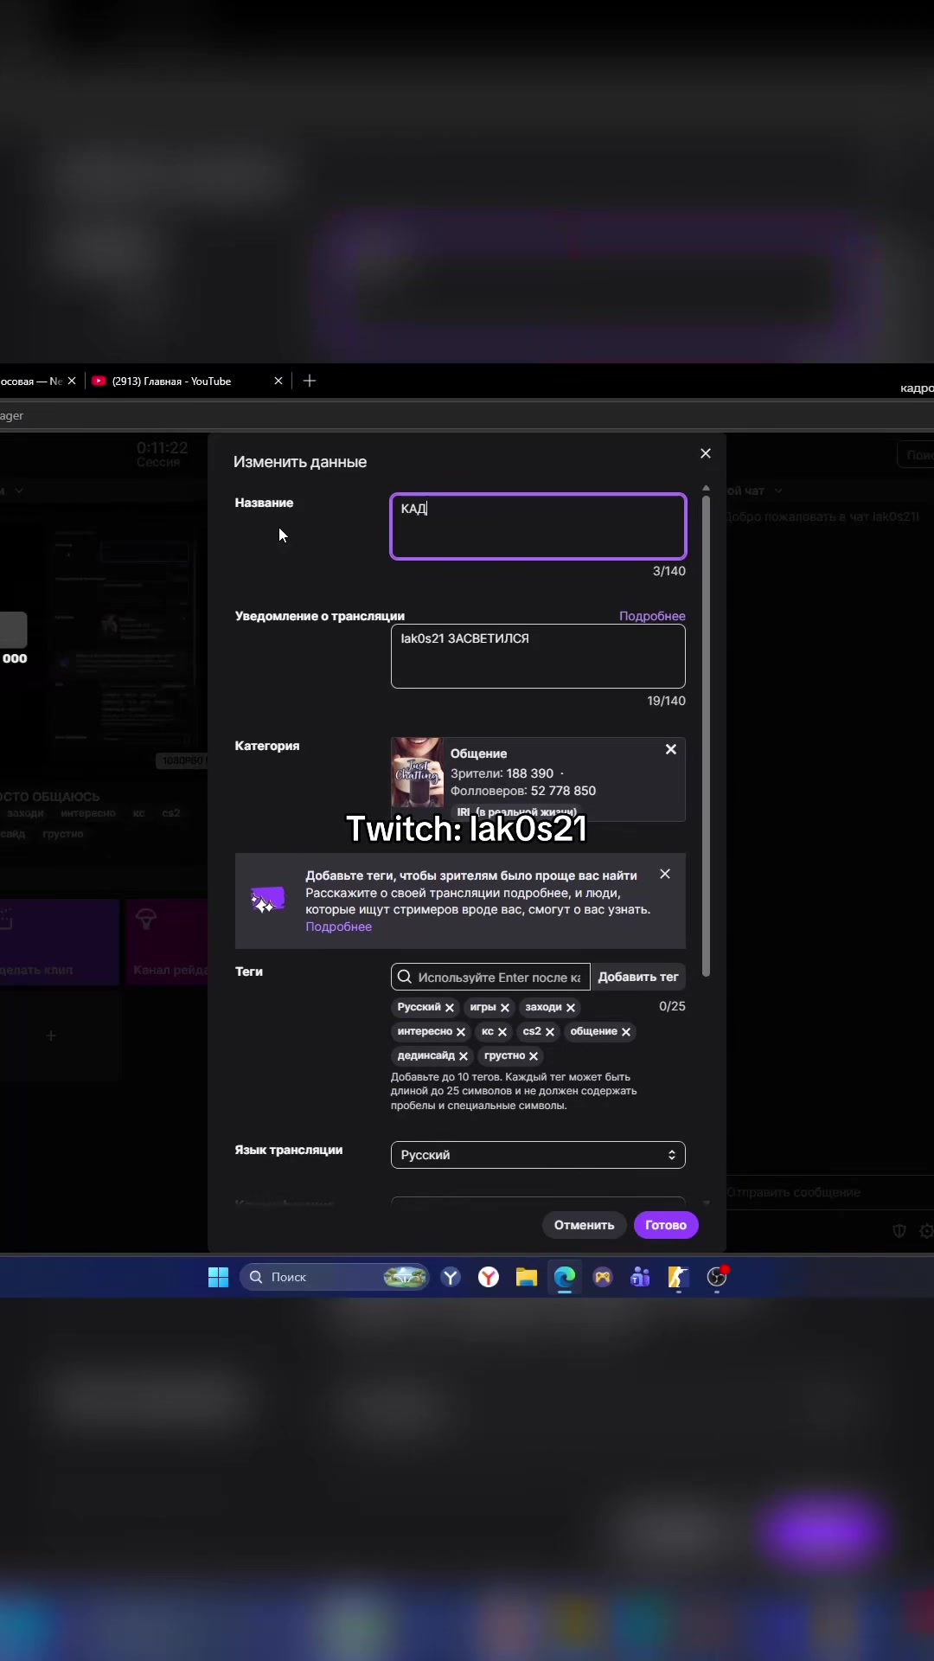Remove the Русский tag
934x1661 pixels.
450,1008
